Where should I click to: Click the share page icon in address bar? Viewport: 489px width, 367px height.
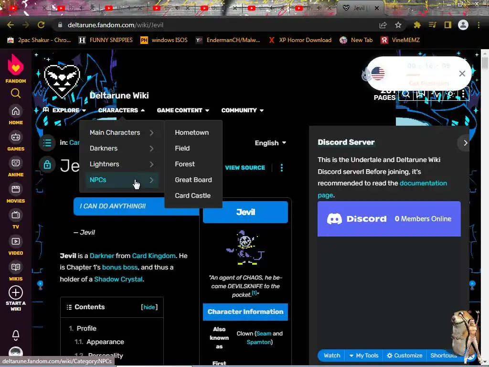(383, 25)
